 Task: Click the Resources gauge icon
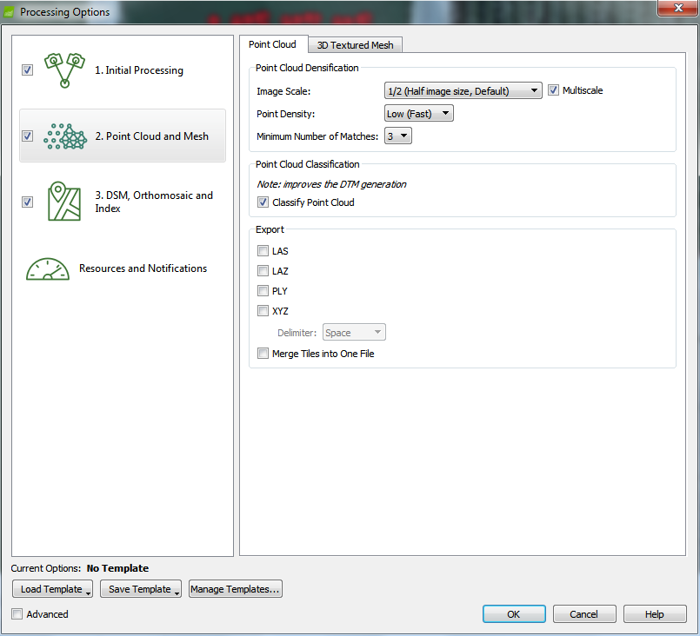(48, 268)
